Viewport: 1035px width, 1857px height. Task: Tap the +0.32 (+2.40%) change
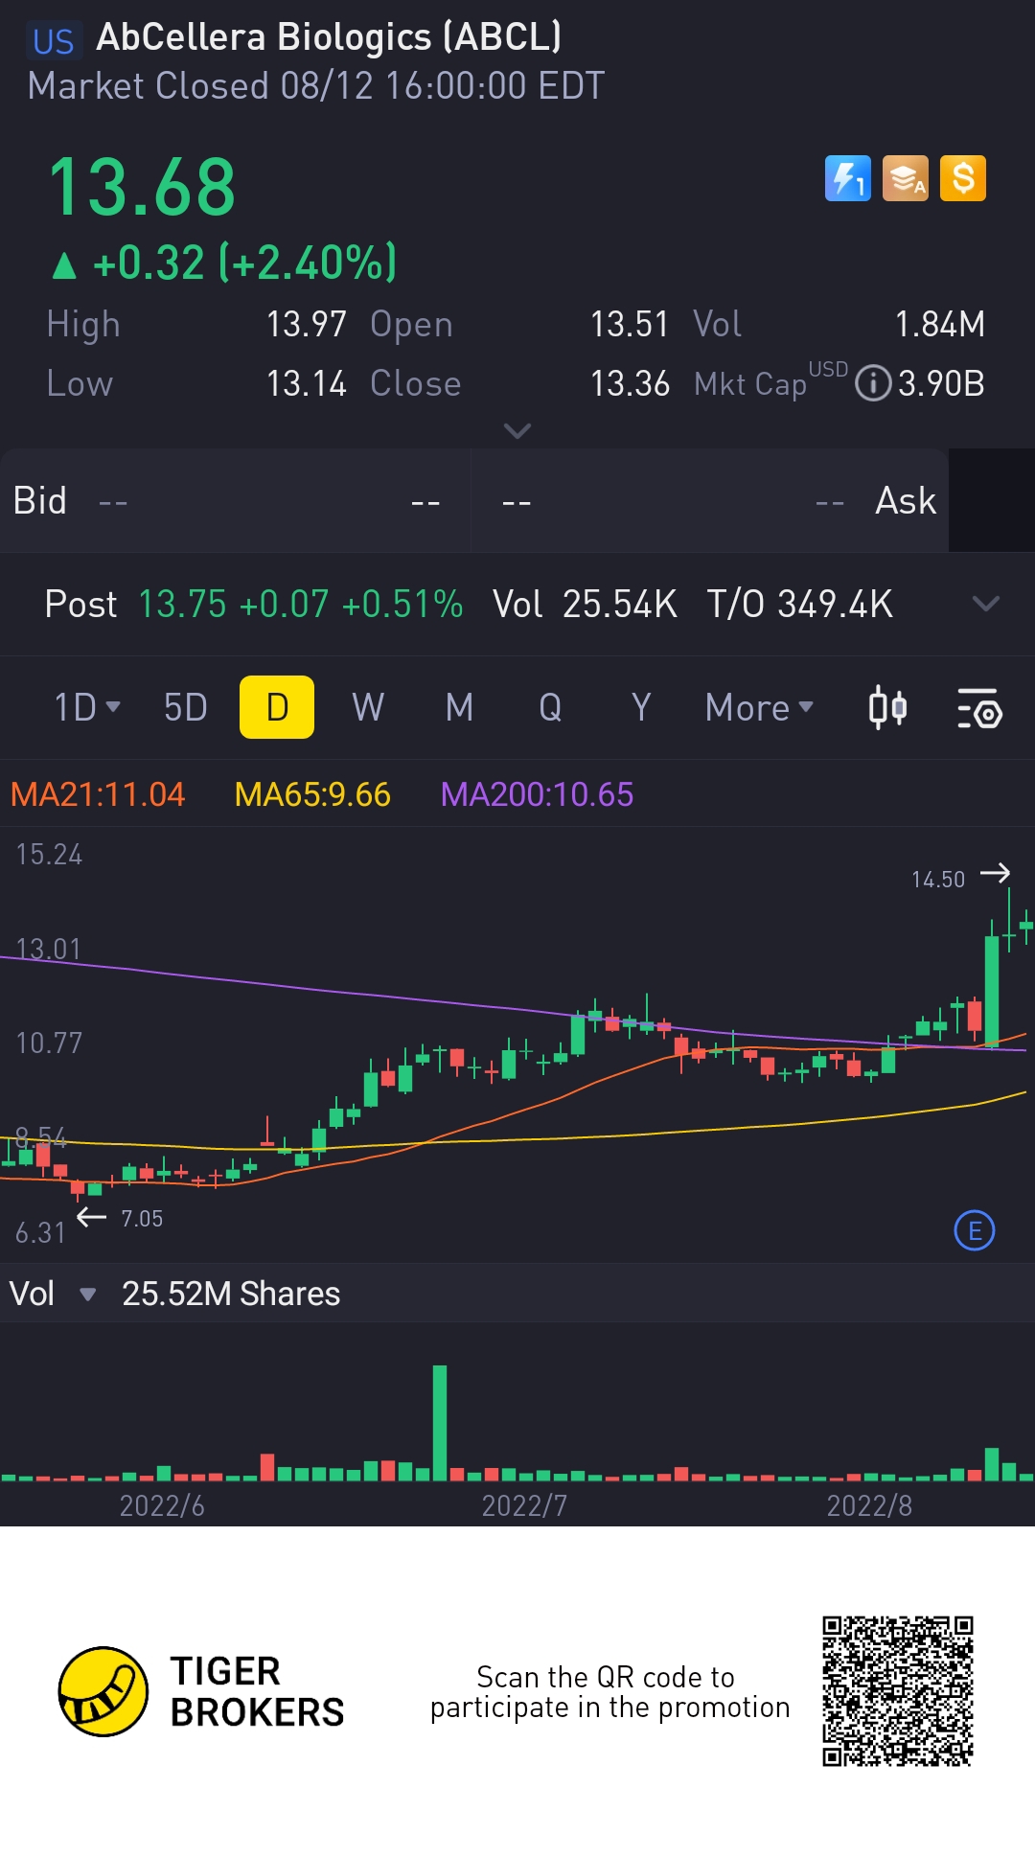224,263
